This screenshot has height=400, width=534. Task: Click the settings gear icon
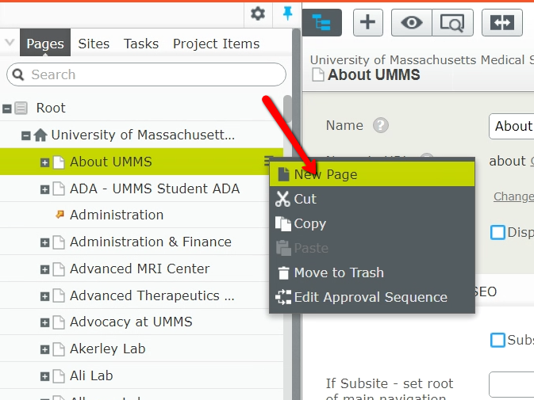pos(258,13)
